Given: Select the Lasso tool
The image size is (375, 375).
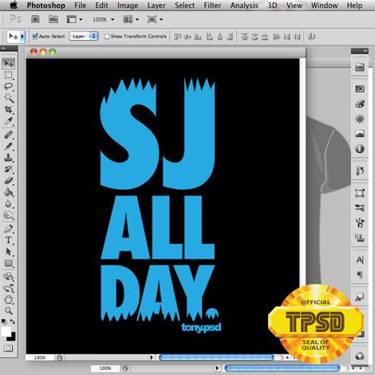Looking at the screenshot, I should [x=9, y=87].
